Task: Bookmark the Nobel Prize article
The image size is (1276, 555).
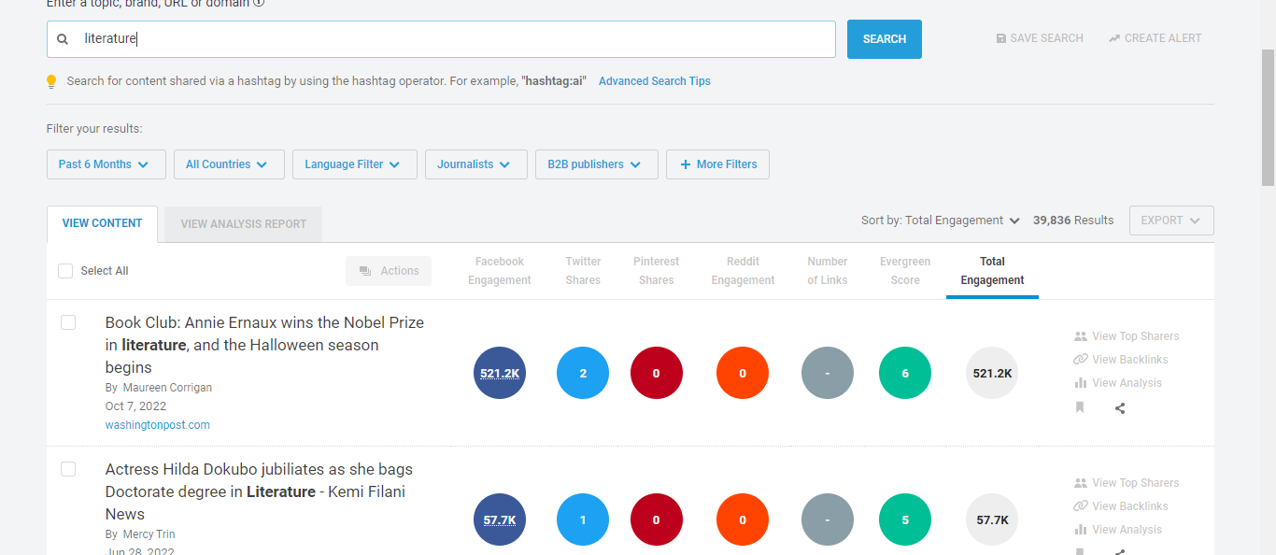Action: [x=1080, y=407]
